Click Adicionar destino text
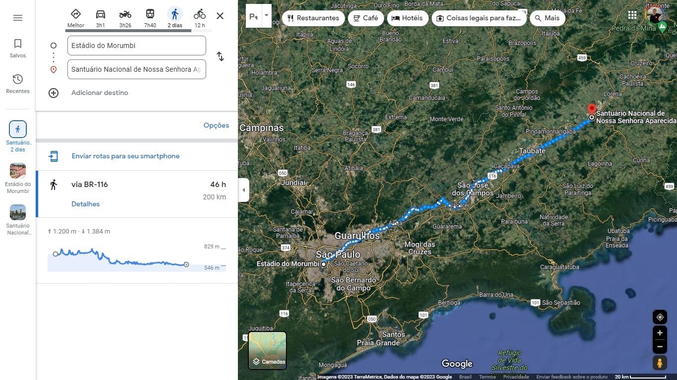The image size is (677, 380). pos(100,93)
